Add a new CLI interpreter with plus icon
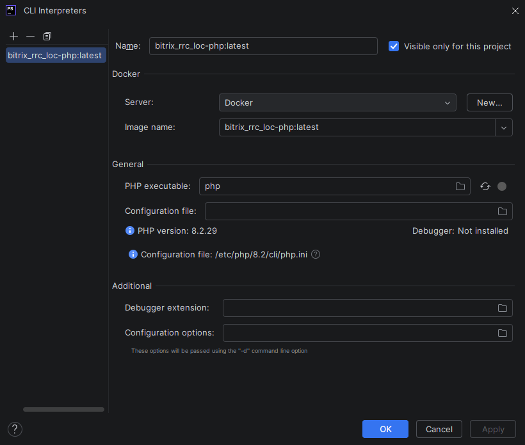 [14, 36]
